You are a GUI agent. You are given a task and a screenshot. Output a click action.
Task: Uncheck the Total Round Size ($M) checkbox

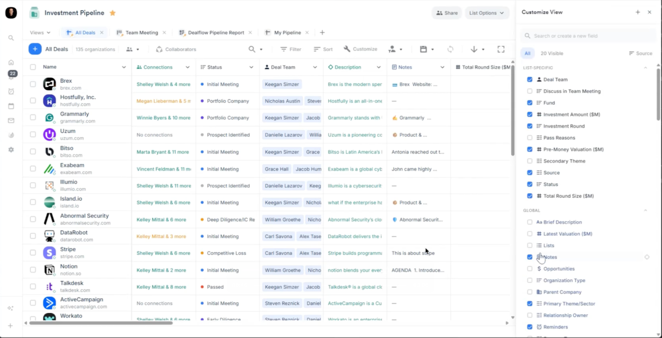(530, 196)
